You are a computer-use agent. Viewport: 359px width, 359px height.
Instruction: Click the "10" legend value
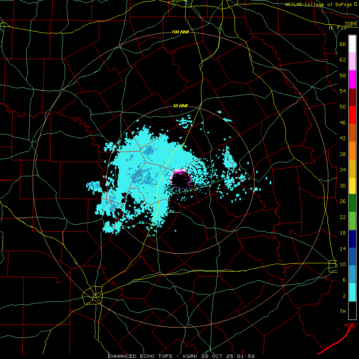click(x=343, y=264)
